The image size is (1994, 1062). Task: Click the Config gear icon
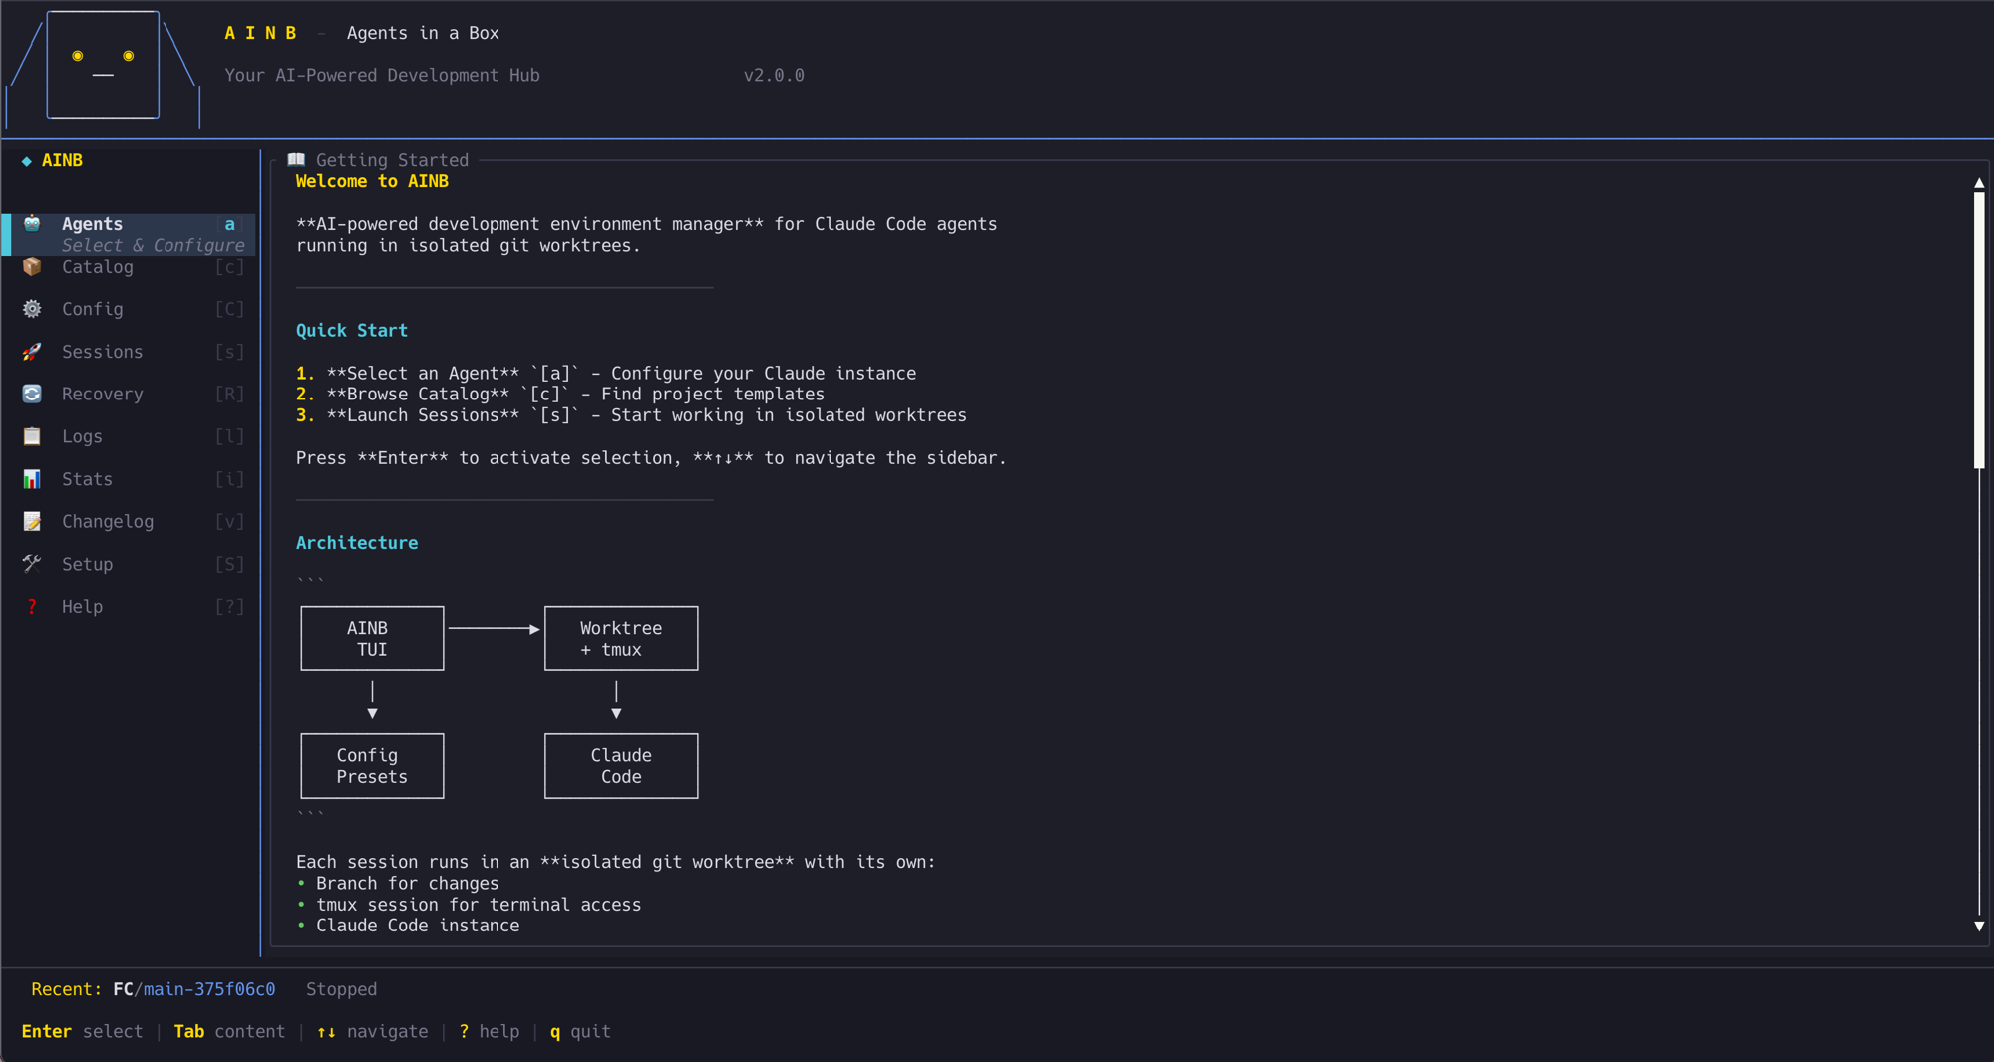[x=32, y=309]
